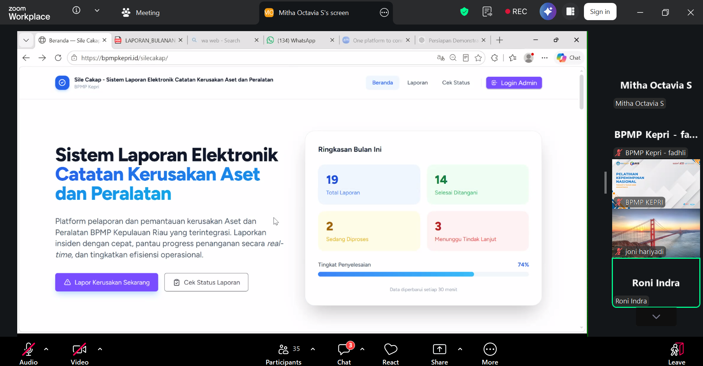
Task: Open Laporan menu in Sile Cakap
Action: 417,83
